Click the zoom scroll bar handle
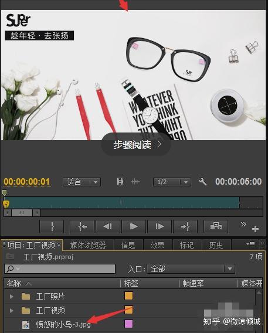268x333 pixels. point(22,213)
